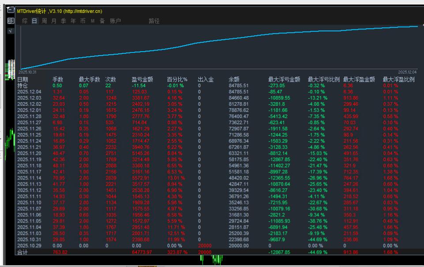The height and width of the screenshot is (267, 424).
Task: Click the MTDriver统计 V3.10 title link
Action: [x=60, y=11]
